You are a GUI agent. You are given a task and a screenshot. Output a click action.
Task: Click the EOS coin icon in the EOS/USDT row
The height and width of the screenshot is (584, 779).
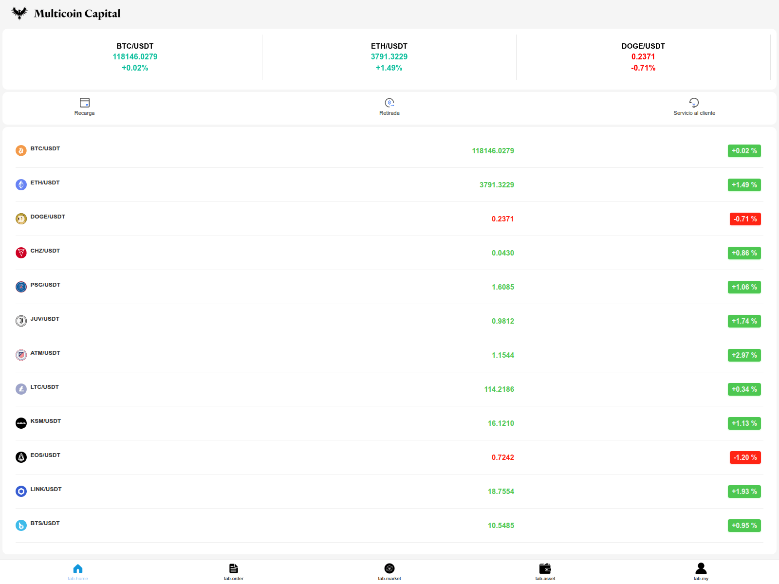[x=21, y=457]
